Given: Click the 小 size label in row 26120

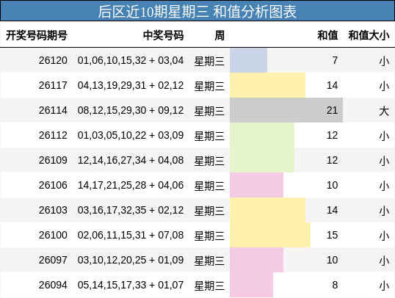Looking at the screenshot, I should tap(384, 61).
